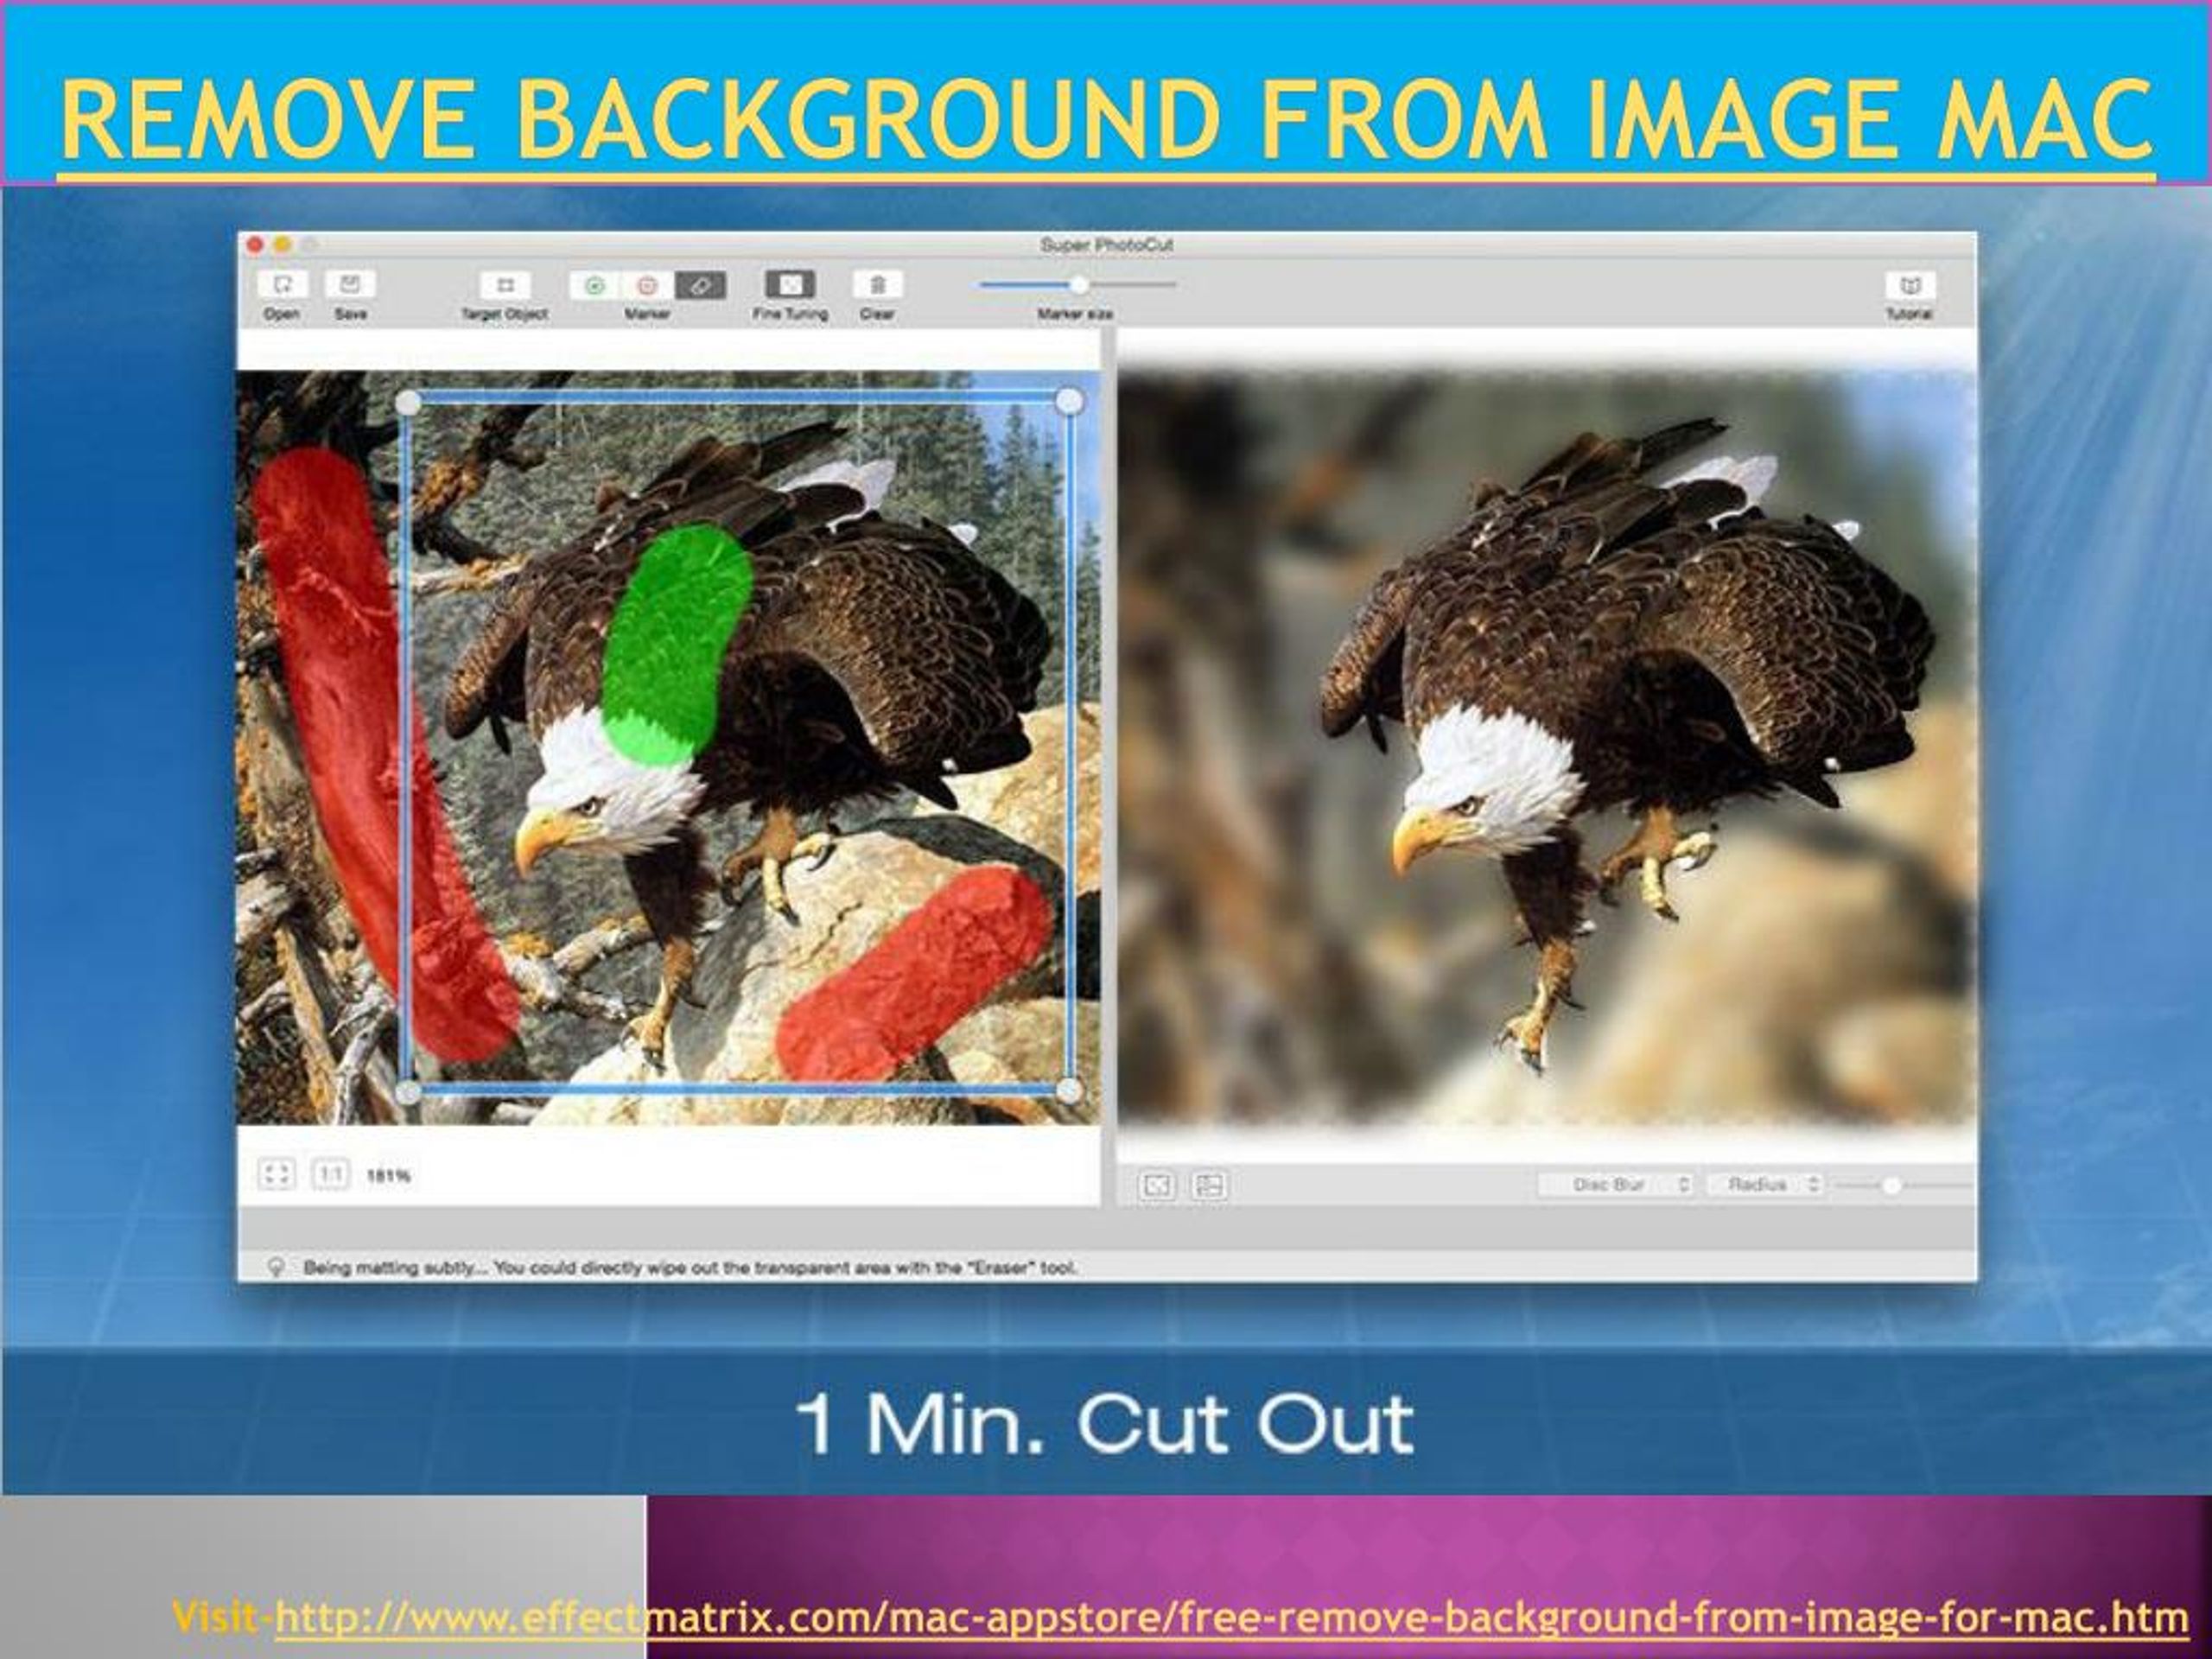Choose the red background Marker
Screen dimensions: 2212x1659
[647, 285]
